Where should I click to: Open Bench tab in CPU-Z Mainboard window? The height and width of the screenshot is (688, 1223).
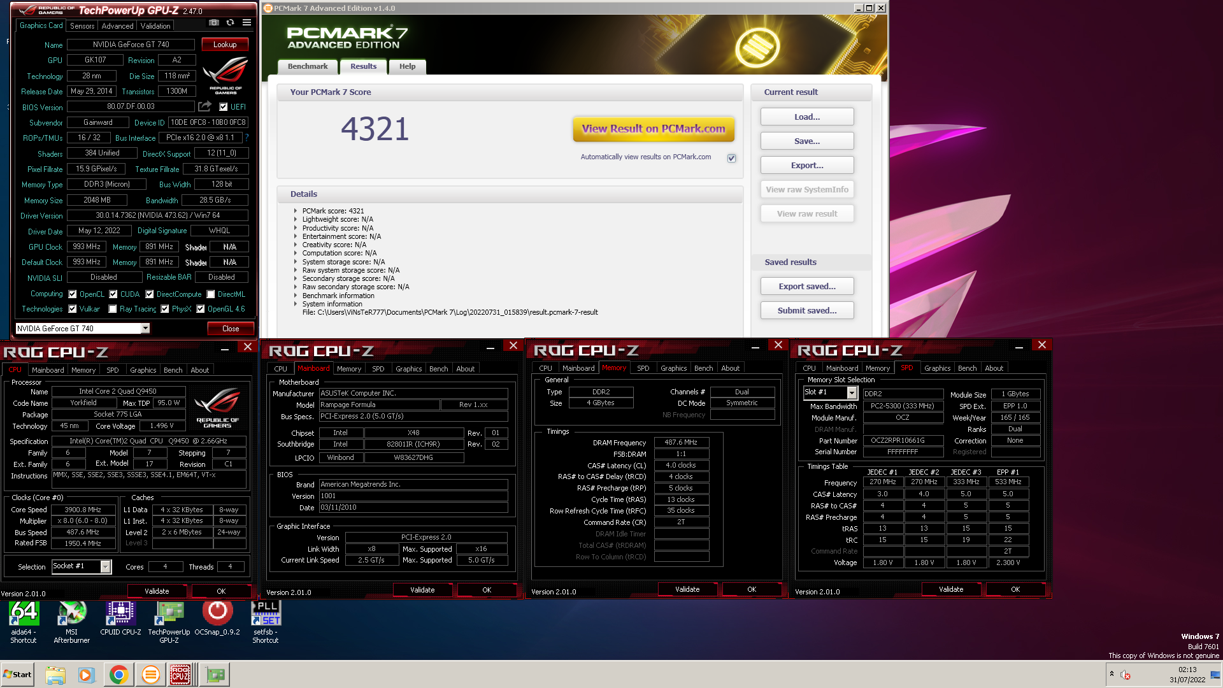(438, 369)
